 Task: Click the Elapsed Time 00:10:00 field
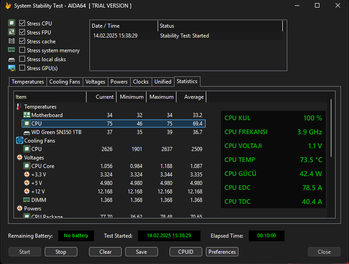(267, 236)
